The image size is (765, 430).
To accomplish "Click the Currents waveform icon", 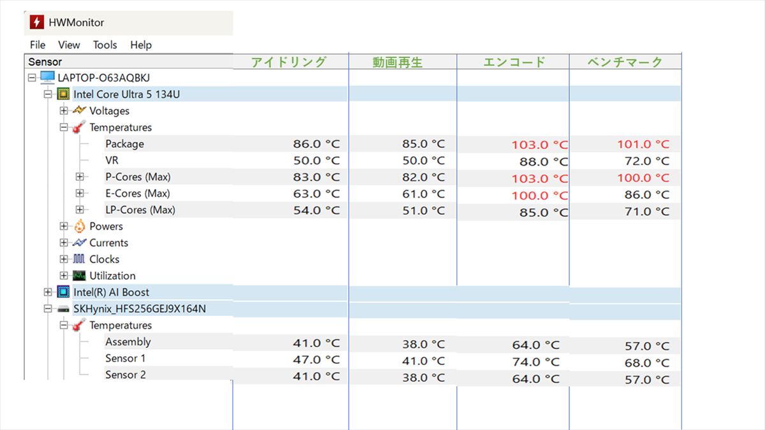I will (79, 243).
